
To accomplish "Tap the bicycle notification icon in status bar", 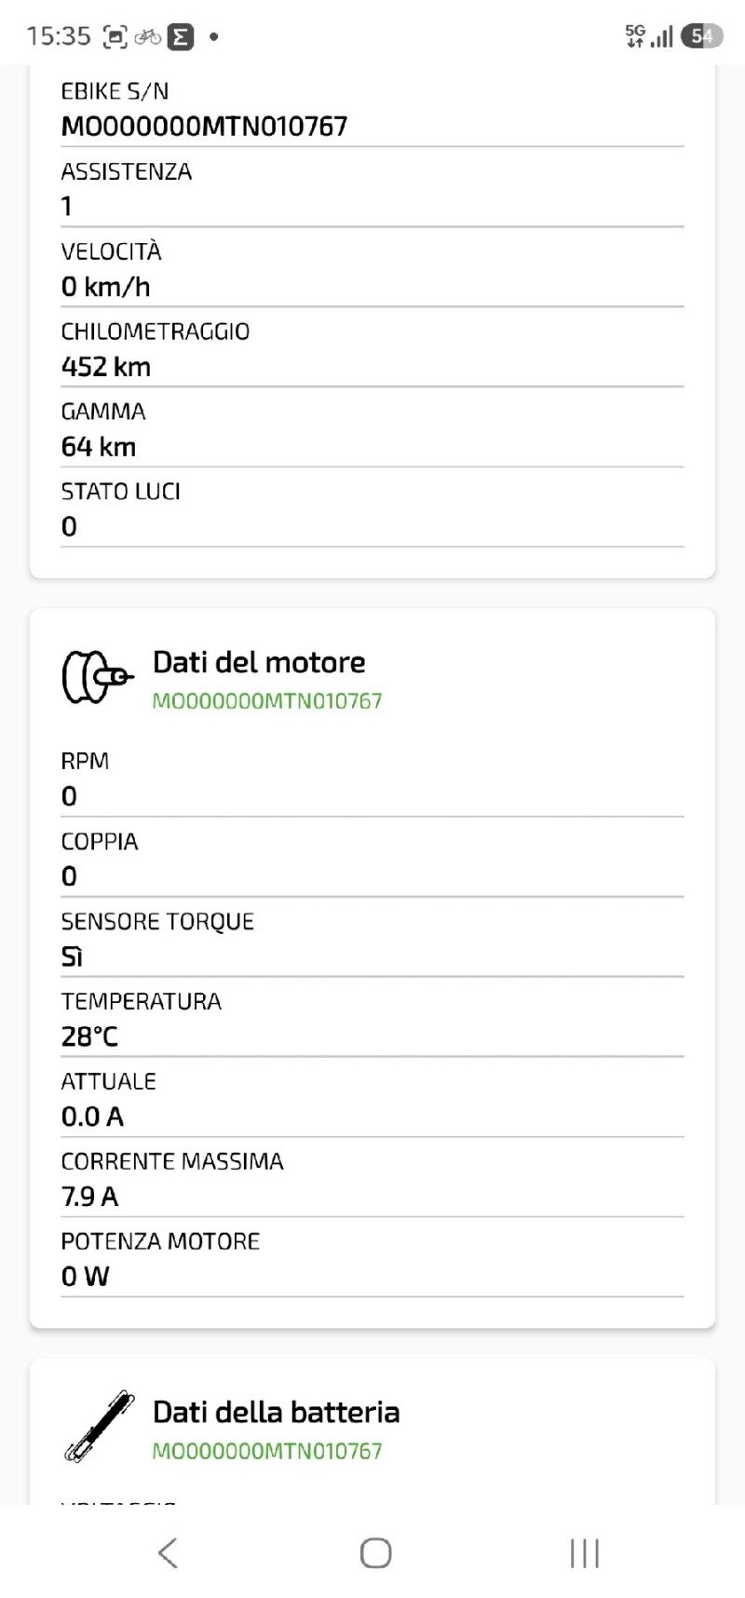I will coord(147,36).
